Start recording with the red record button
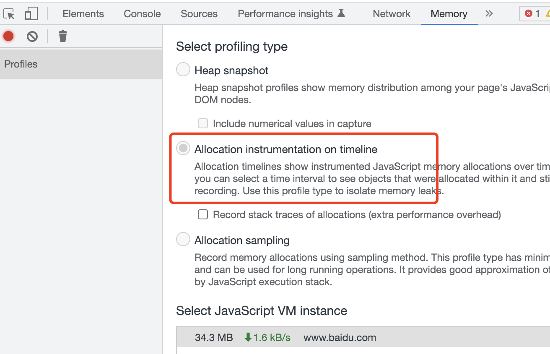Image resolution: width=550 pixels, height=354 pixels. coord(8,36)
